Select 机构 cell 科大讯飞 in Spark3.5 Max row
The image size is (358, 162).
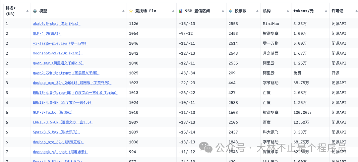(x=270, y=132)
